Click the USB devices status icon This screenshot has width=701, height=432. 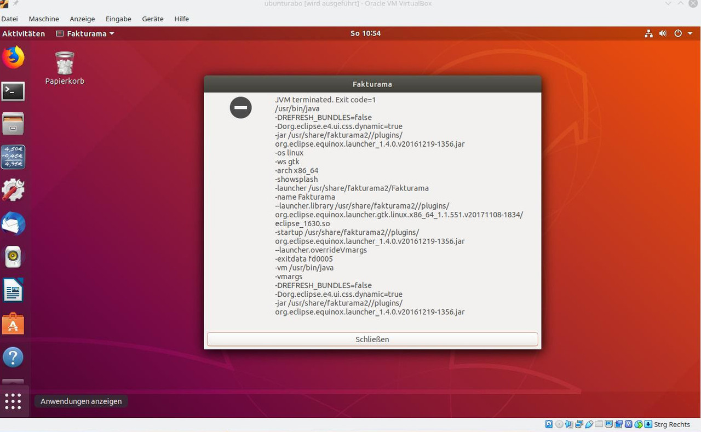pyautogui.click(x=589, y=424)
